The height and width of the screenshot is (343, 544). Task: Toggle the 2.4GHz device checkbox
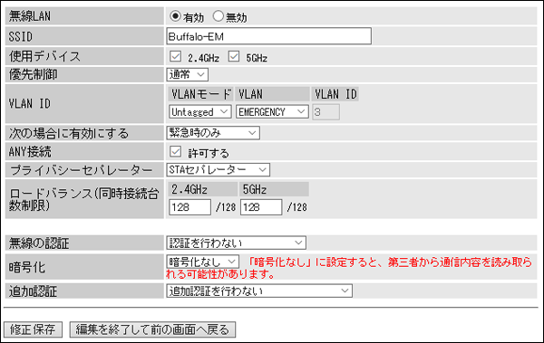coord(176,56)
